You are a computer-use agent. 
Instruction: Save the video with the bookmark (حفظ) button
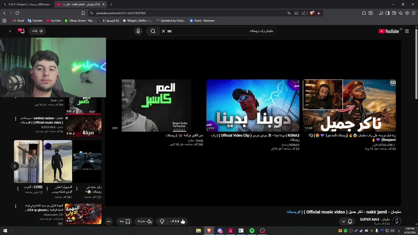tap(125, 221)
